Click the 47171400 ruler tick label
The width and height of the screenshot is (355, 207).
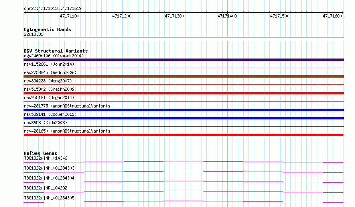coord(227,16)
